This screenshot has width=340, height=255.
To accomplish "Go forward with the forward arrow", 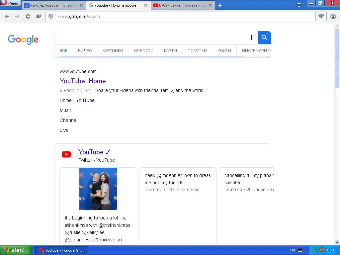I will pos(17,17).
